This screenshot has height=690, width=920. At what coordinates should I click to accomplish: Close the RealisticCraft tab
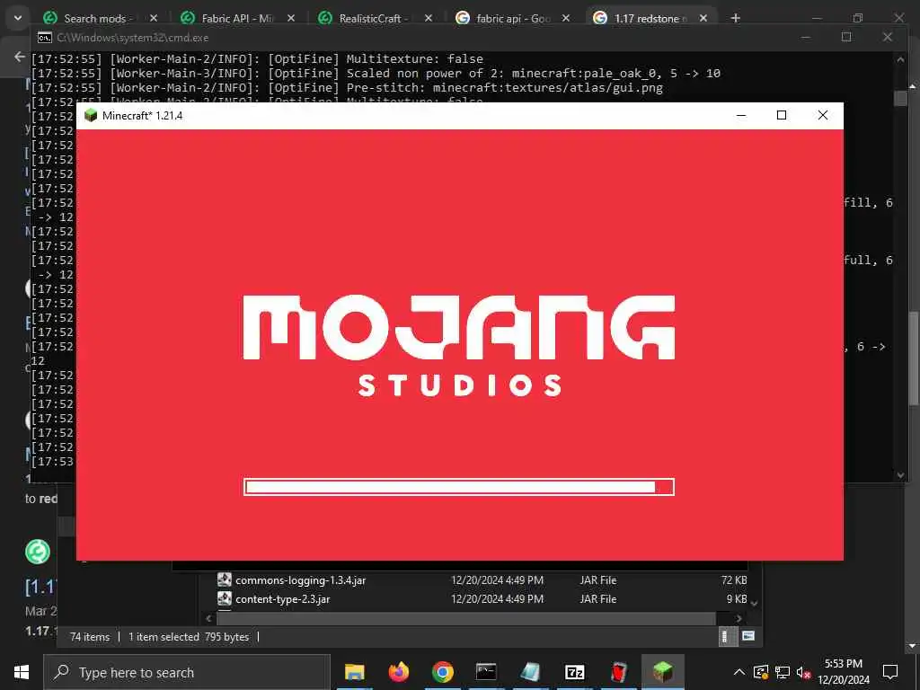(x=429, y=18)
